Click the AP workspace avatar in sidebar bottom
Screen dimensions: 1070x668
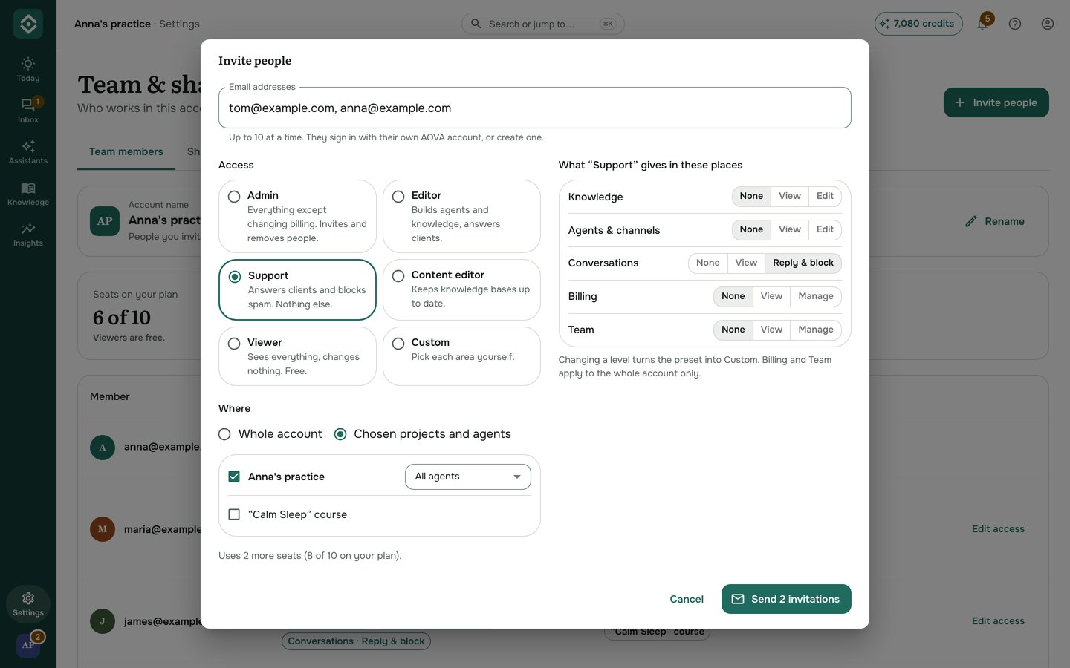pos(28,645)
